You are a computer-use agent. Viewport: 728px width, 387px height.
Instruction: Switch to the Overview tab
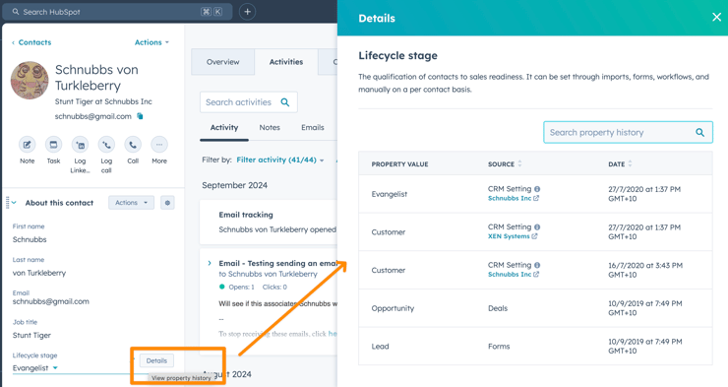pos(223,62)
